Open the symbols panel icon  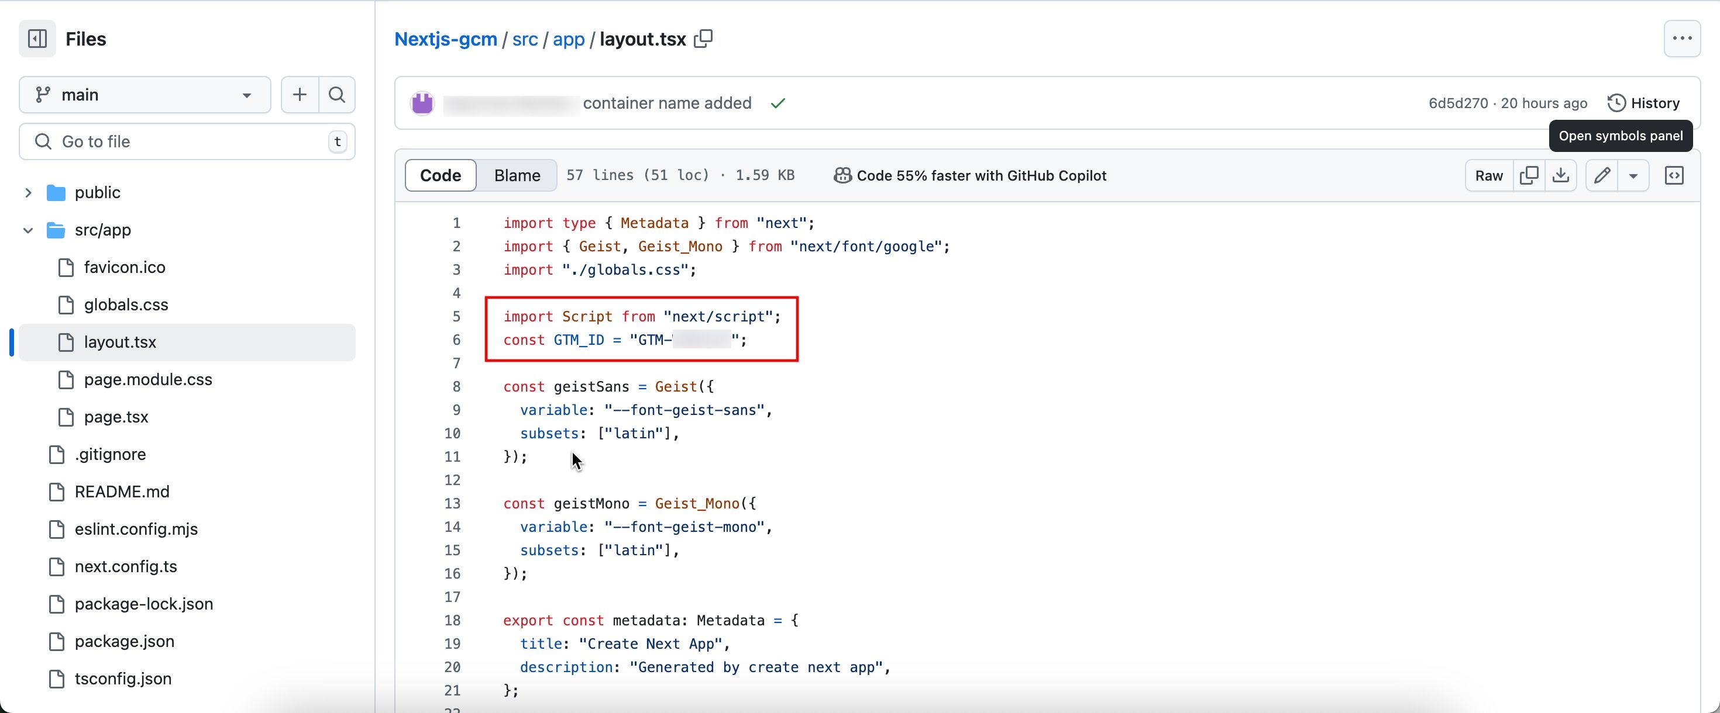click(1674, 175)
